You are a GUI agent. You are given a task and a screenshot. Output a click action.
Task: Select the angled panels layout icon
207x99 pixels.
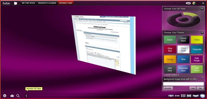click(x=171, y=96)
